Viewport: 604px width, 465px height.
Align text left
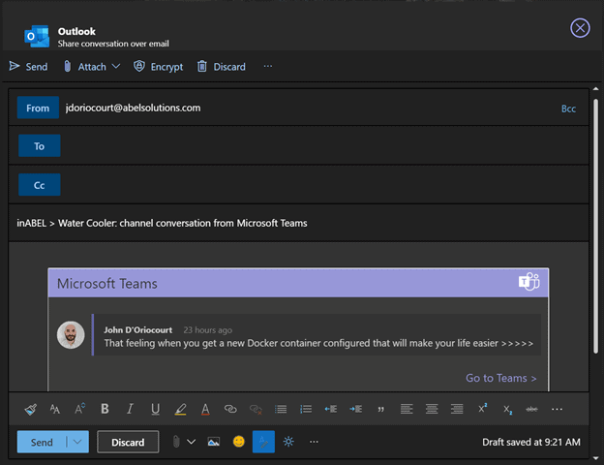407,409
